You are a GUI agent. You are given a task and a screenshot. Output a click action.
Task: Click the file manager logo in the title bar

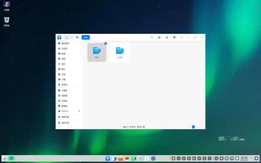click(x=59, y=37)
